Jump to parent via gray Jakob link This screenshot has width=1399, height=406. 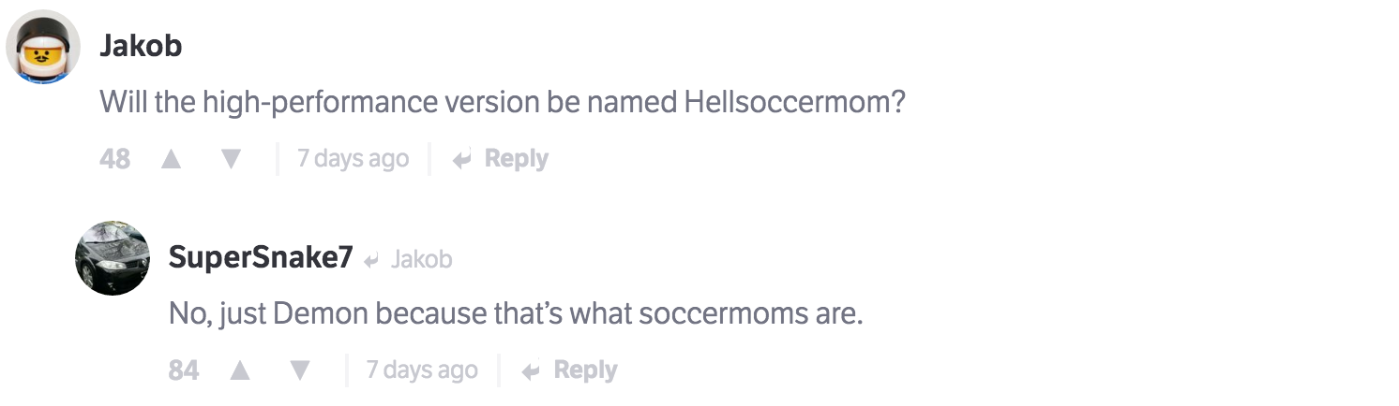tap(421, 259)
